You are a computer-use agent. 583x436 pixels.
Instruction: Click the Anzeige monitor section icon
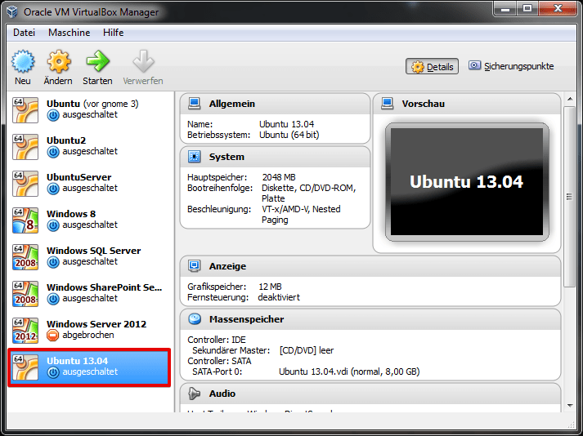195,266
